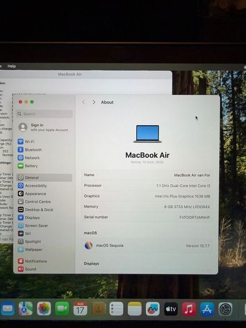Select General in the sidebar
246x328 pixels.
[x=44, y=177]
